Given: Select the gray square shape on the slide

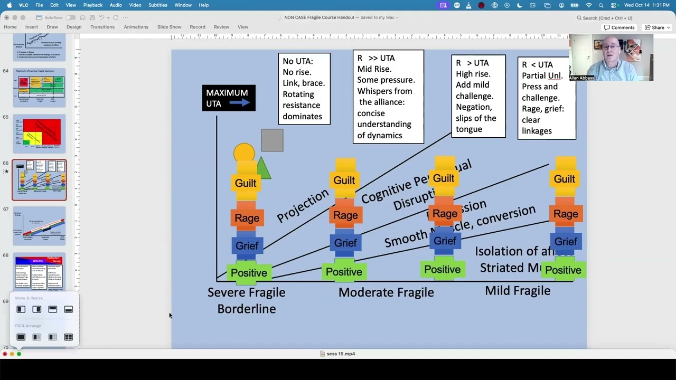Looking at the screenshot, I should coord(272,140).
